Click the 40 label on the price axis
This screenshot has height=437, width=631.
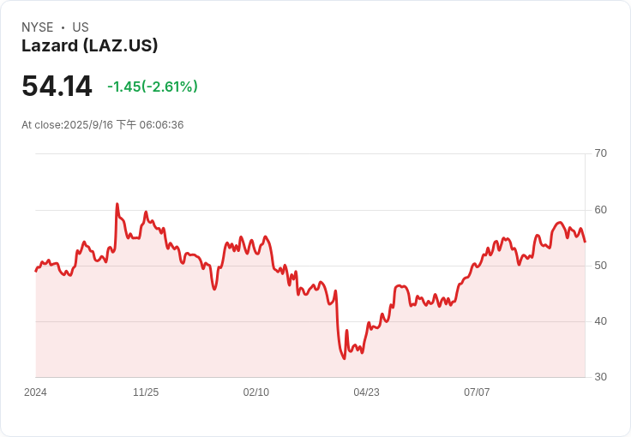(601, 321)
